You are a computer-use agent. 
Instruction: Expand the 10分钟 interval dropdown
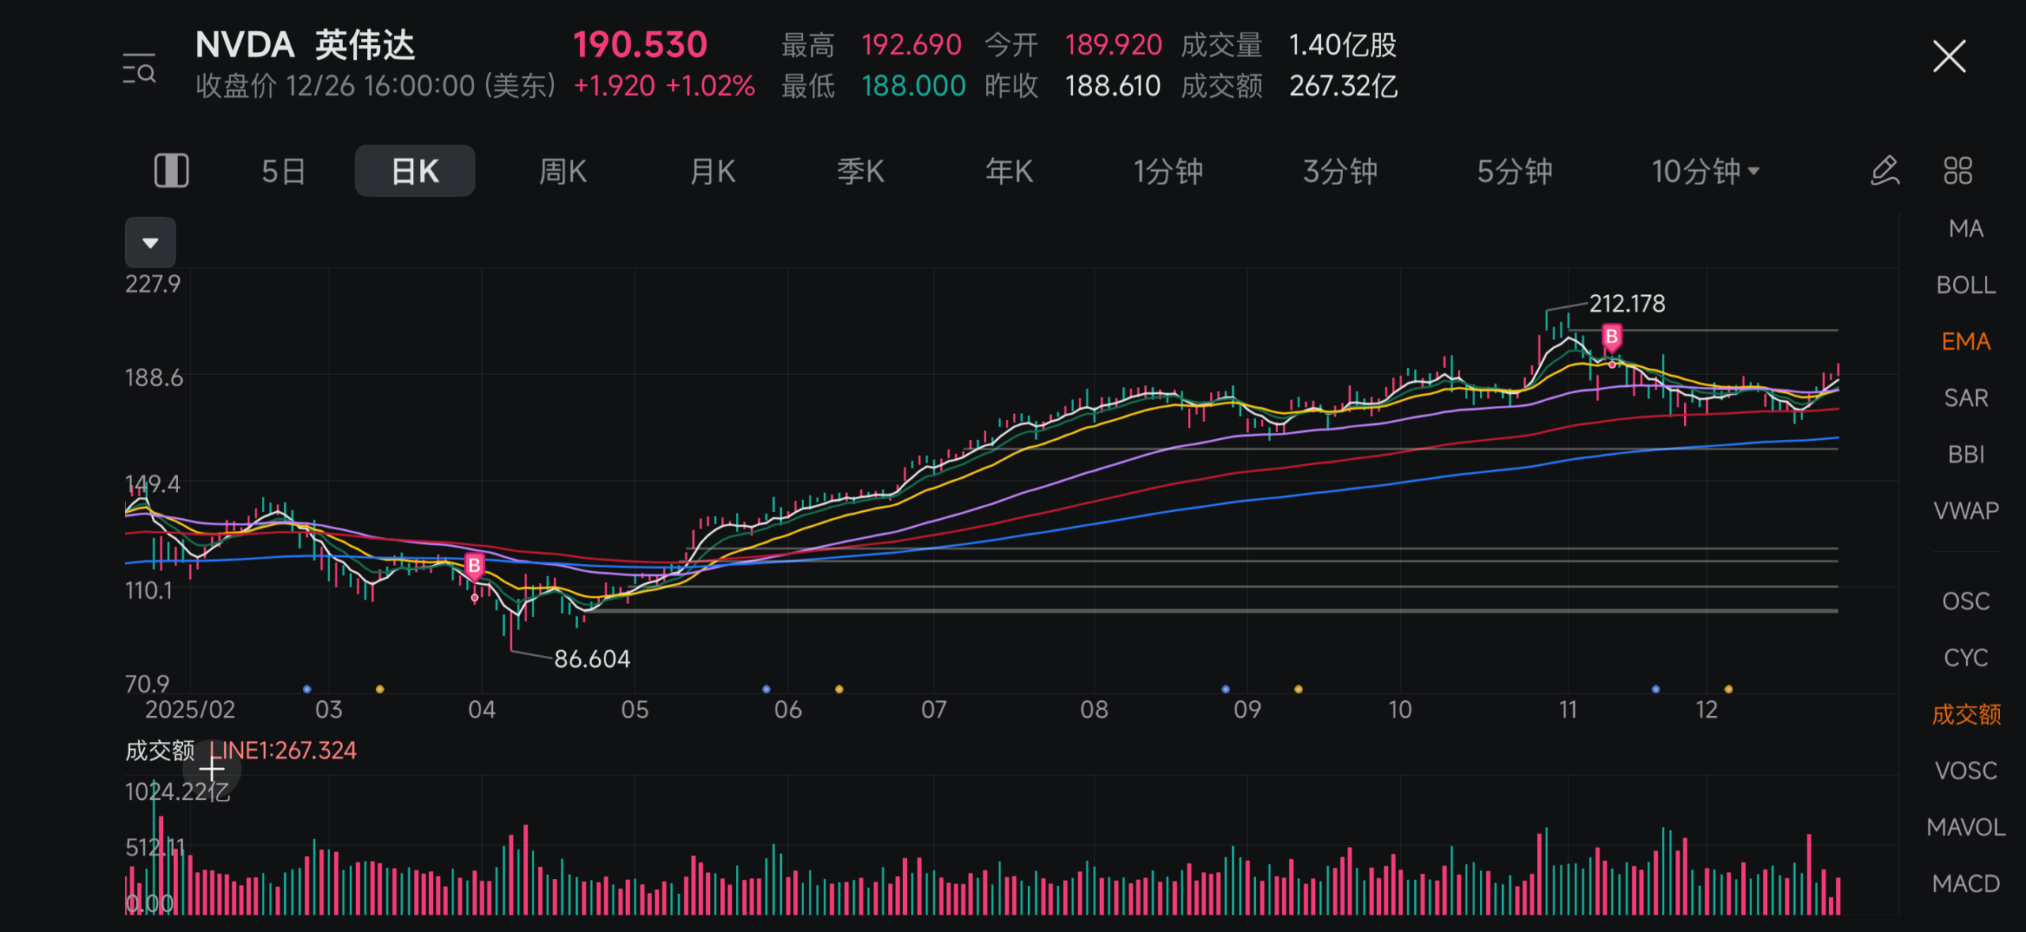(1705, 171)
